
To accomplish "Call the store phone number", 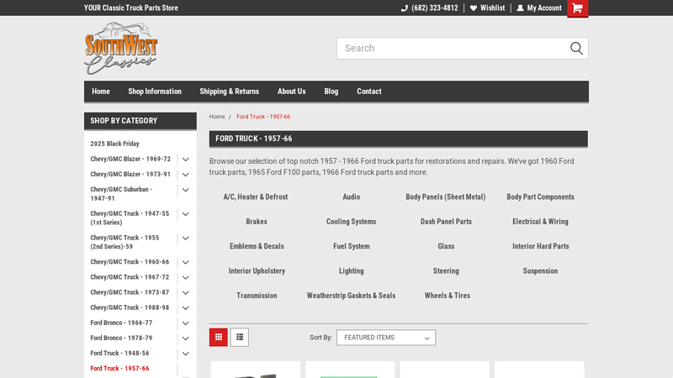I will [x=429, y=8].
